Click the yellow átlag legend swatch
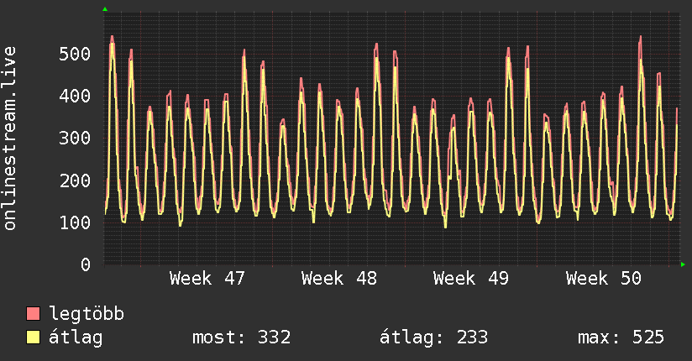 (33, 337)
